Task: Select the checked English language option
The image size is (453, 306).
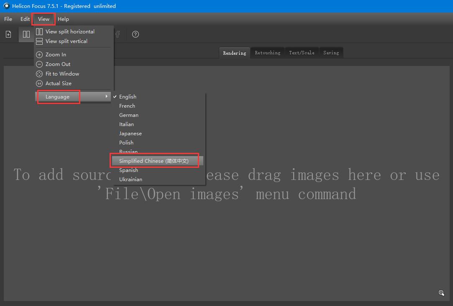Action: point(128,97)
